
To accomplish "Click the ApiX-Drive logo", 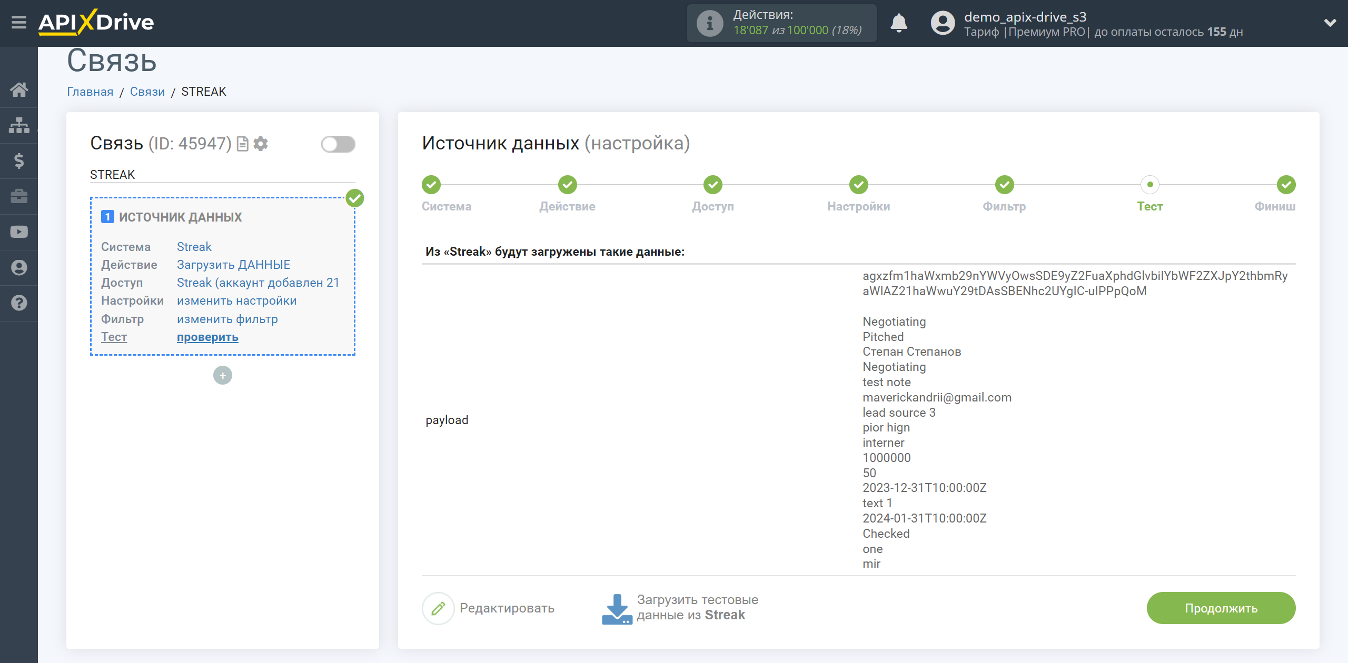I will coord(96,23).
